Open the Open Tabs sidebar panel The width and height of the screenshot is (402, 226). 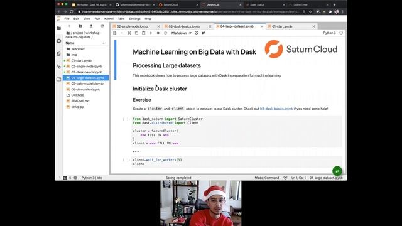(x=58, y=79)
